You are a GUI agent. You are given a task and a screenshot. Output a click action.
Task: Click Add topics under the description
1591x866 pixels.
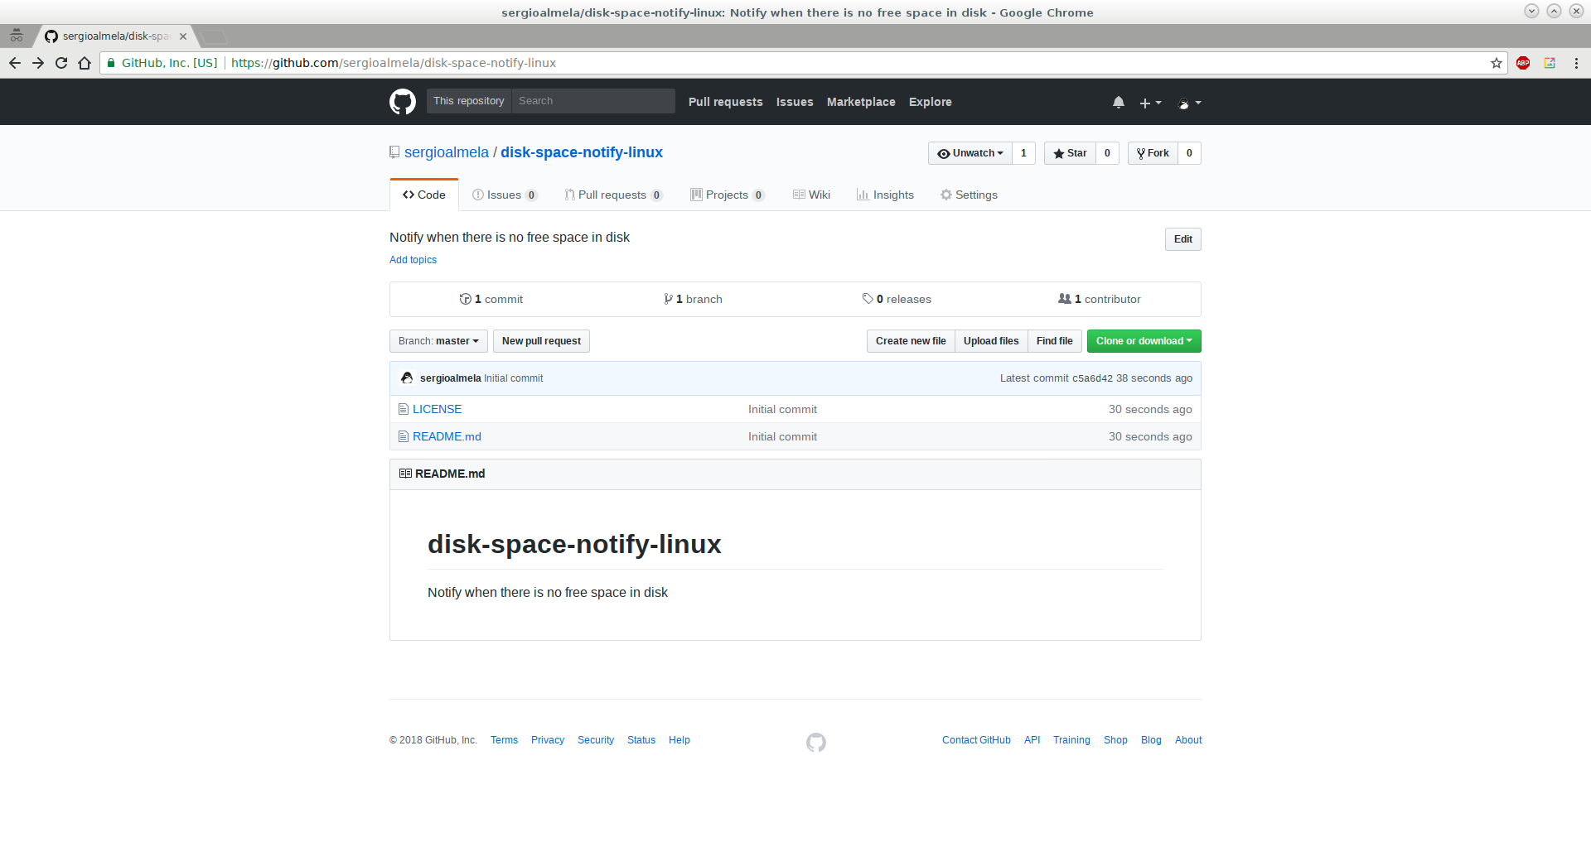pyautogui.click(x=413, y=259)
